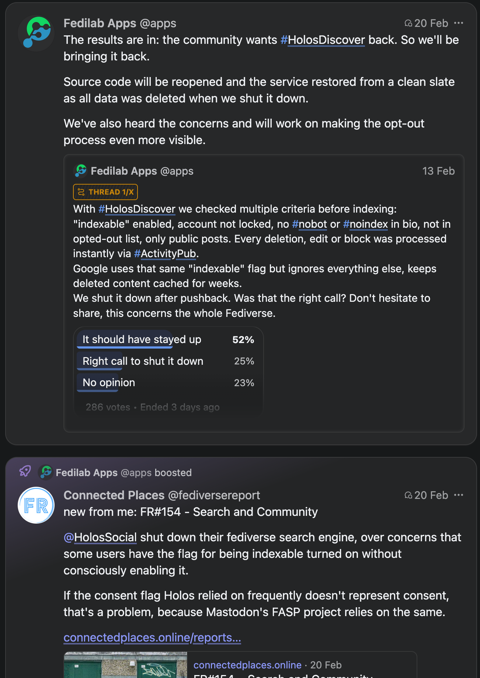Click the 52% poll result bar
480x678 pixels.
tap(243, 339)
